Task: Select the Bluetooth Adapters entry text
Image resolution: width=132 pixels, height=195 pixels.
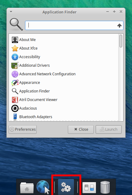Action: [36, 117]
